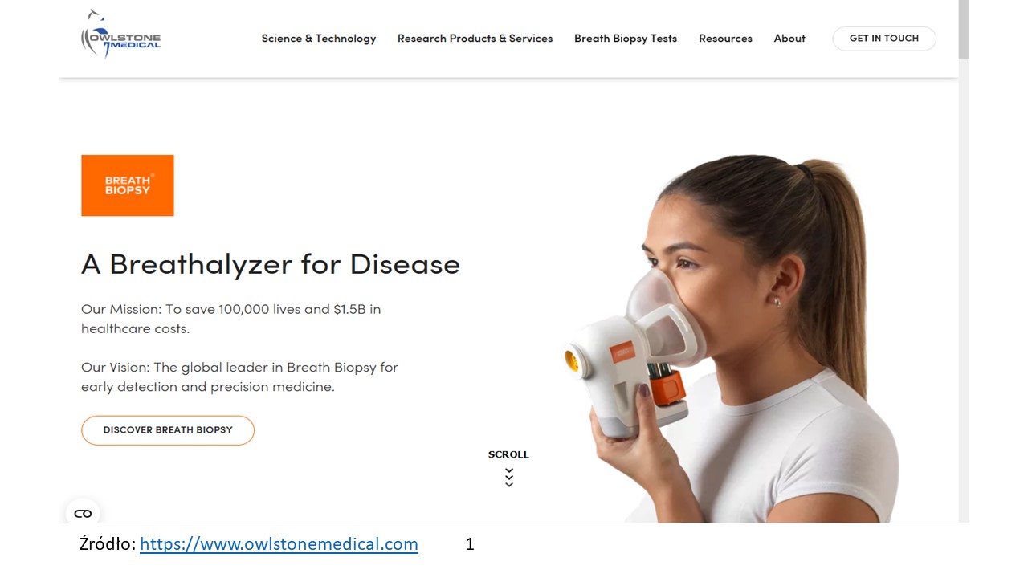Open Research Products & Services menu

(475, 39)
